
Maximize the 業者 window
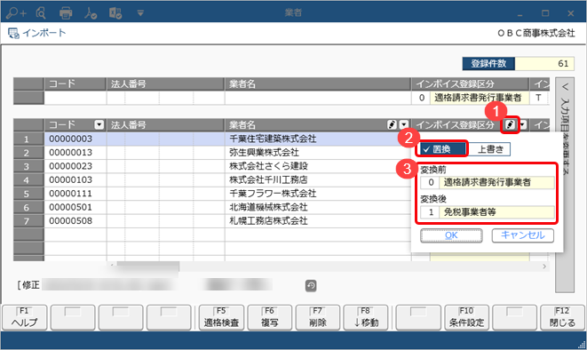pyautogui.click(x=545, y=13)
